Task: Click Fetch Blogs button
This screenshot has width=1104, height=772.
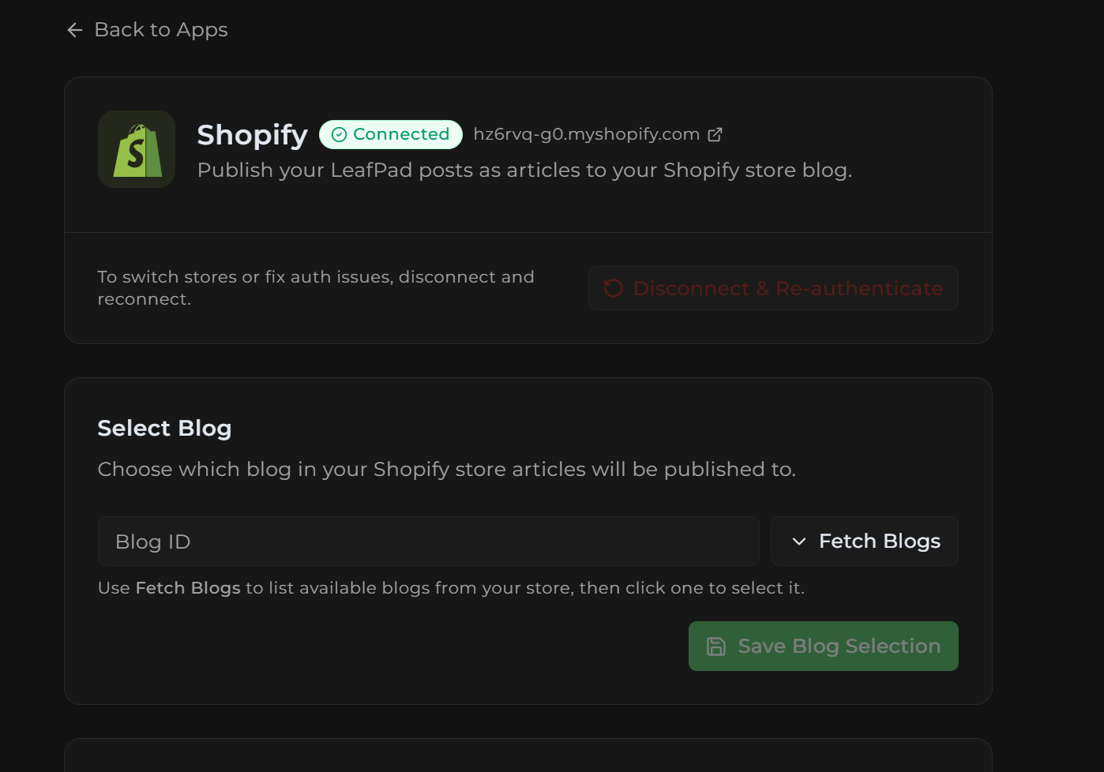Action: click(865, 542)
